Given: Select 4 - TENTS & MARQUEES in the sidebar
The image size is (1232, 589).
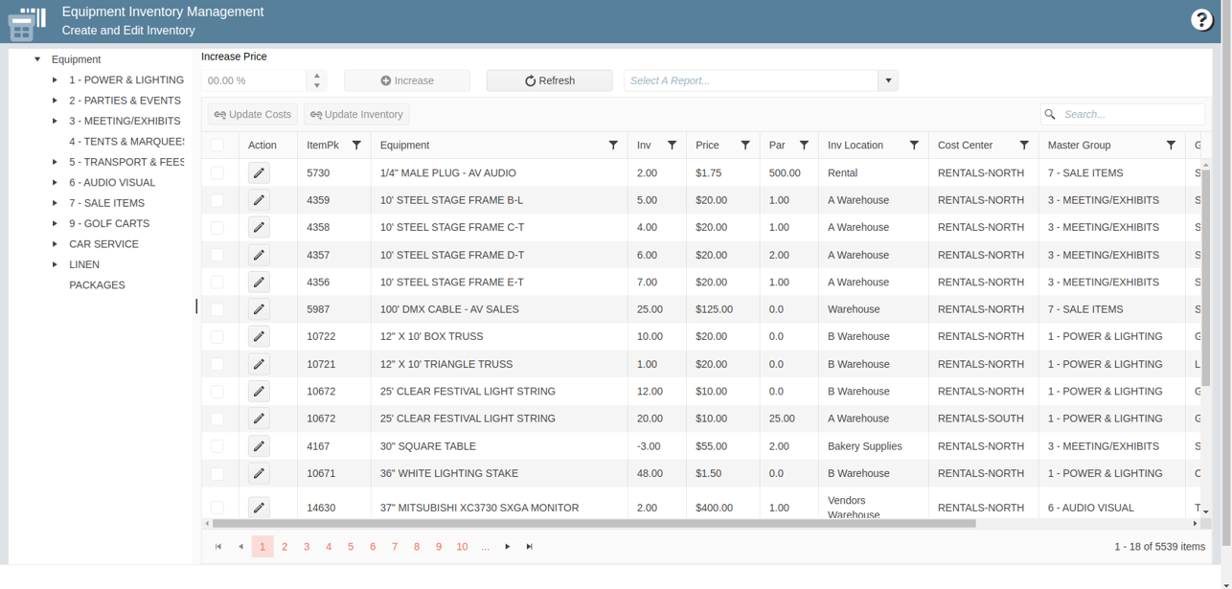Looking at the screenshot, I should click(123, 141).
